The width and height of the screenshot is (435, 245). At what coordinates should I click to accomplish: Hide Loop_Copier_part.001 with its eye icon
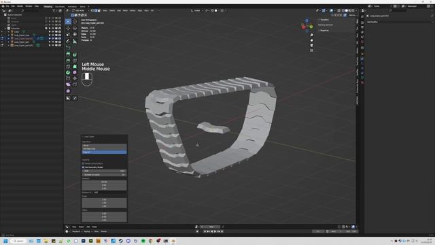(x=53, y=46)
